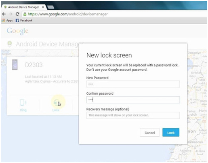Viewport: 208px width, 163px height.
Task: Confirm with the blue Lock button
Action: (x=171, y=132)
